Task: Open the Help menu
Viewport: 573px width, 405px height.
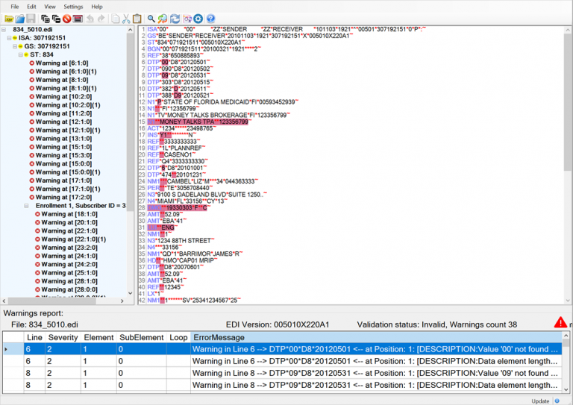Action: (97, 7)
